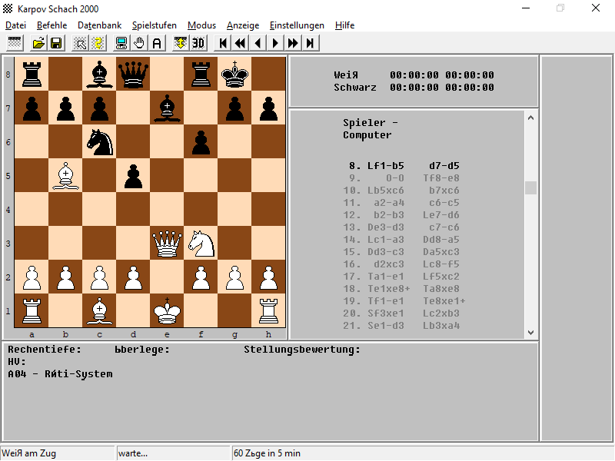Click the yellow question mark hint icon
The width and height of the screenshot is (615, 461).
click(x=98, y=43)
